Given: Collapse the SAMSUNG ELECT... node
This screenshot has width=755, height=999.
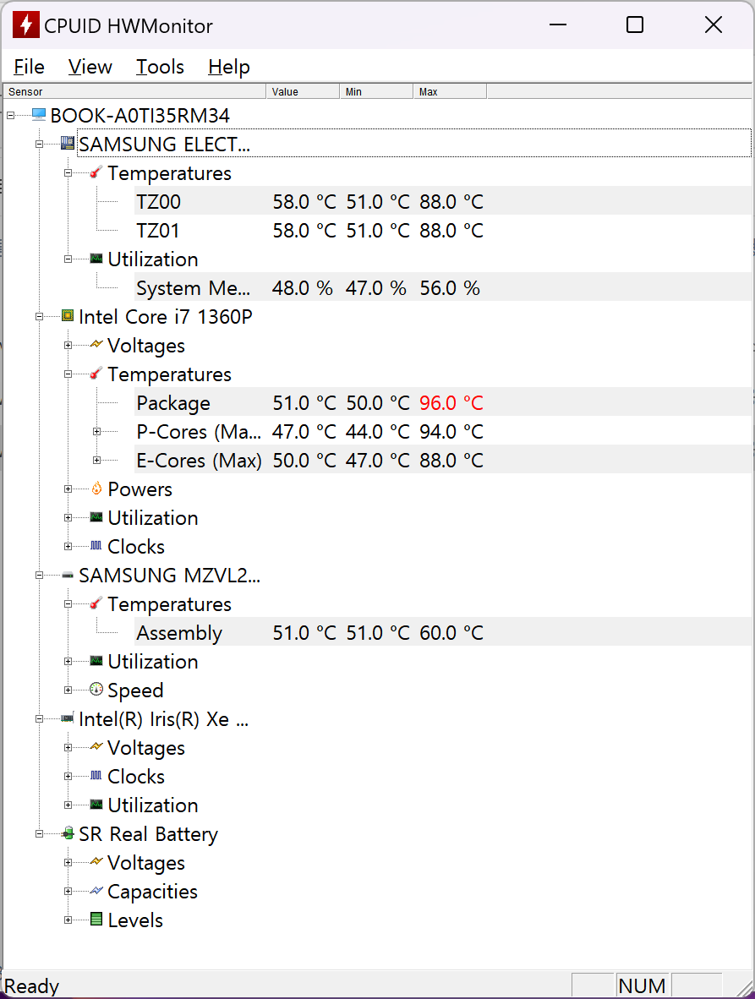Looking at the screenshot, I should (x=40, y=144).
